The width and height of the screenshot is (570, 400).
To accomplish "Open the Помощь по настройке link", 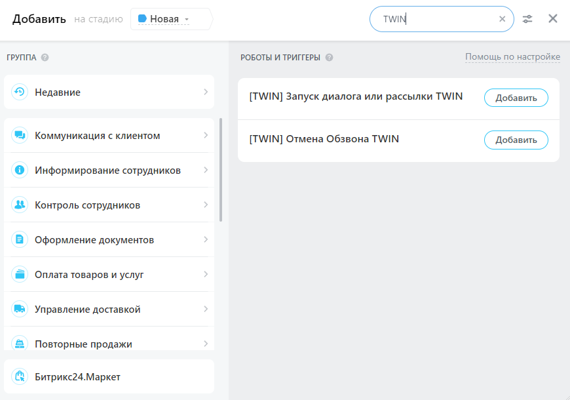I will click(x=512, y=57).
